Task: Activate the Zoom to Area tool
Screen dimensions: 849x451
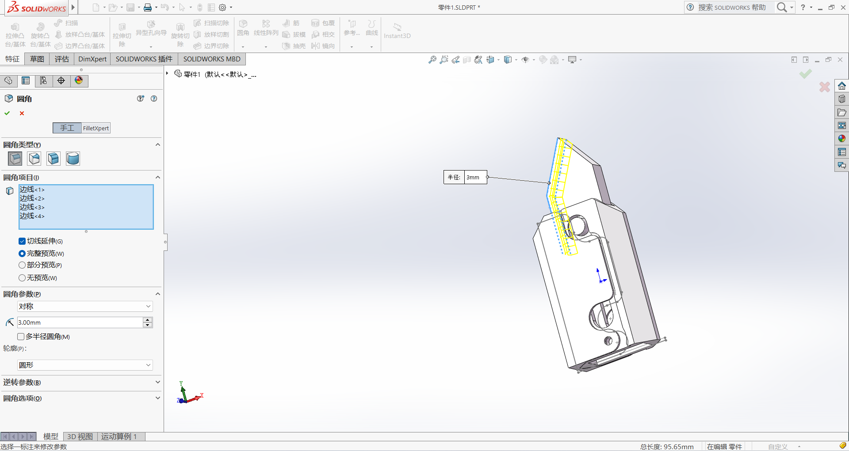Action: coord(444,60)
